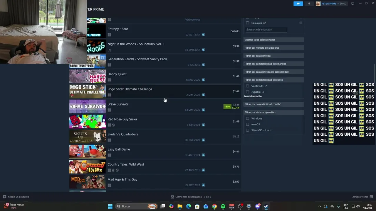Click the Steam page vertical scrollbar
376x211 pixels.
[x=375, y=74]
